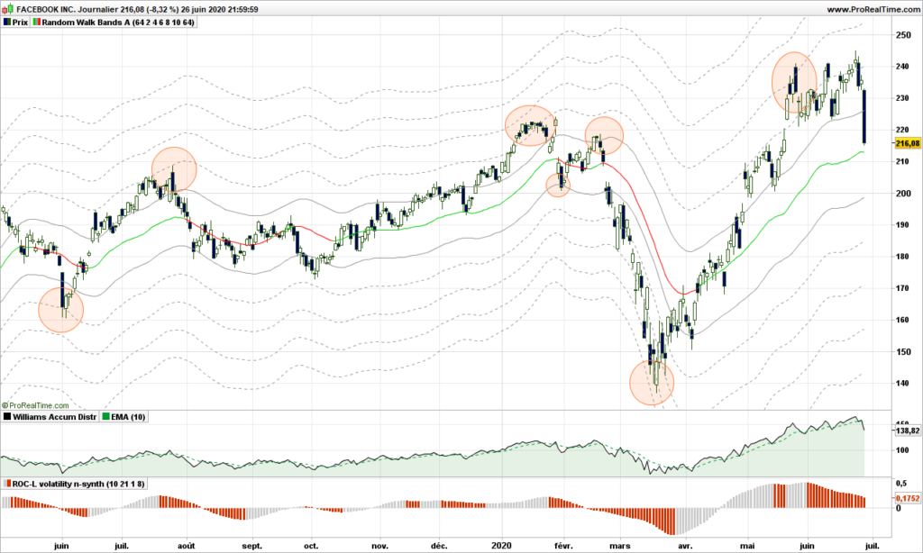Click the 140 price axis label

pyautogui.click(x=903, y=383)
